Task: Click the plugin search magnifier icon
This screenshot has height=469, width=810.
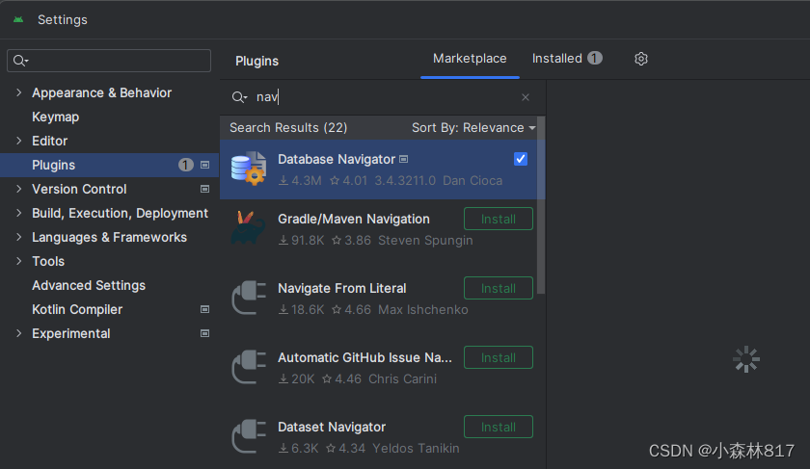Action: (239, 97)
